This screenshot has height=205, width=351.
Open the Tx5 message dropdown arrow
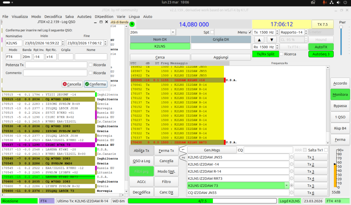point(287,185)
